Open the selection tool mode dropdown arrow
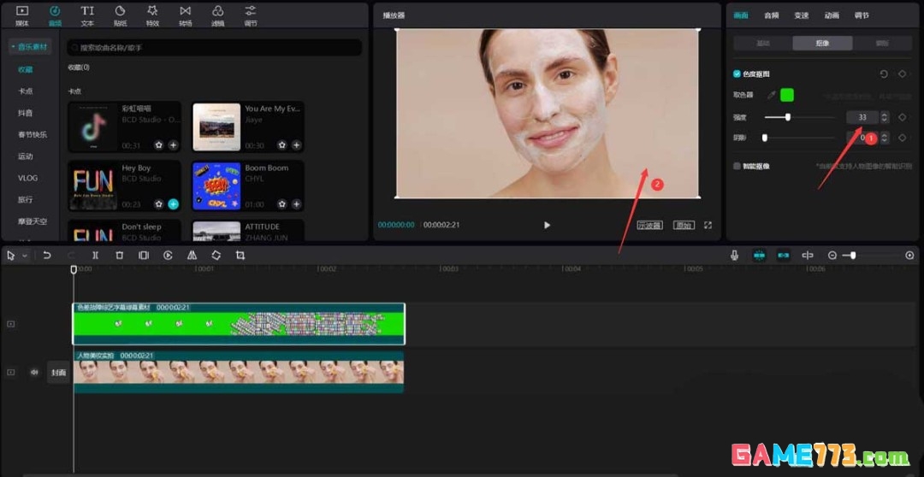 coord(25,256)
